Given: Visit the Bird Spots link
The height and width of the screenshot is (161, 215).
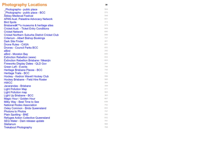Looking at the screenshot, I should click(10, 22).
